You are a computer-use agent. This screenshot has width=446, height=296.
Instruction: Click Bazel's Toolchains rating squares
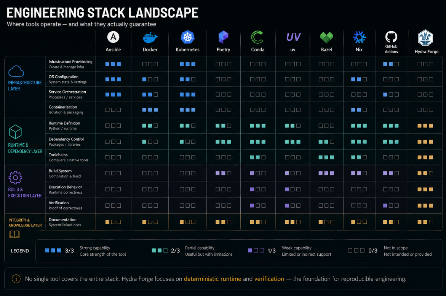click(326, 158)
